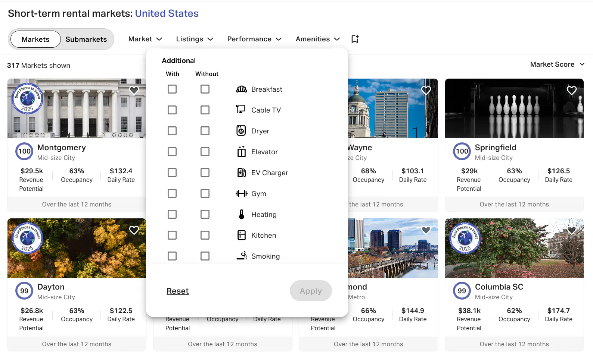Click the EV Charger icon
This screenshot has width=593, height=357.
click(x=242, y=173)
